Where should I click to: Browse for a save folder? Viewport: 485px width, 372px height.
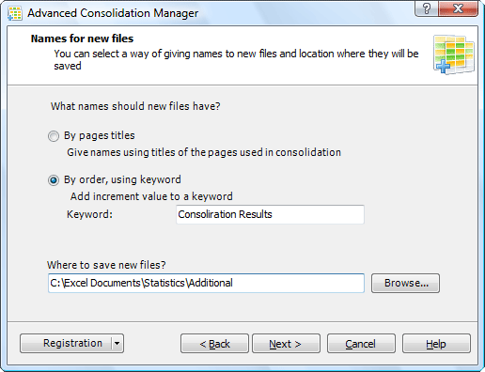tap(406, 283)
